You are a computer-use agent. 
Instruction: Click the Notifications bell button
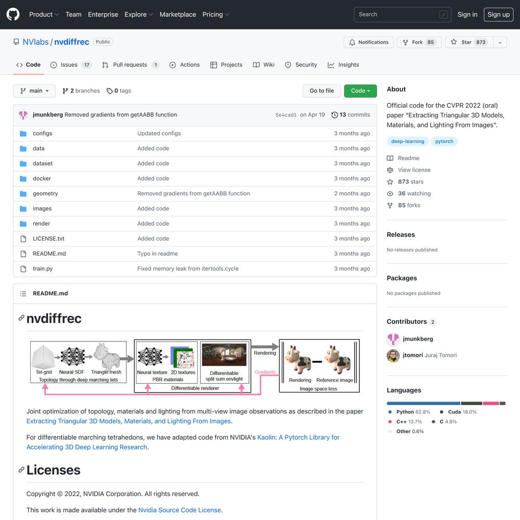click(369, 42)
